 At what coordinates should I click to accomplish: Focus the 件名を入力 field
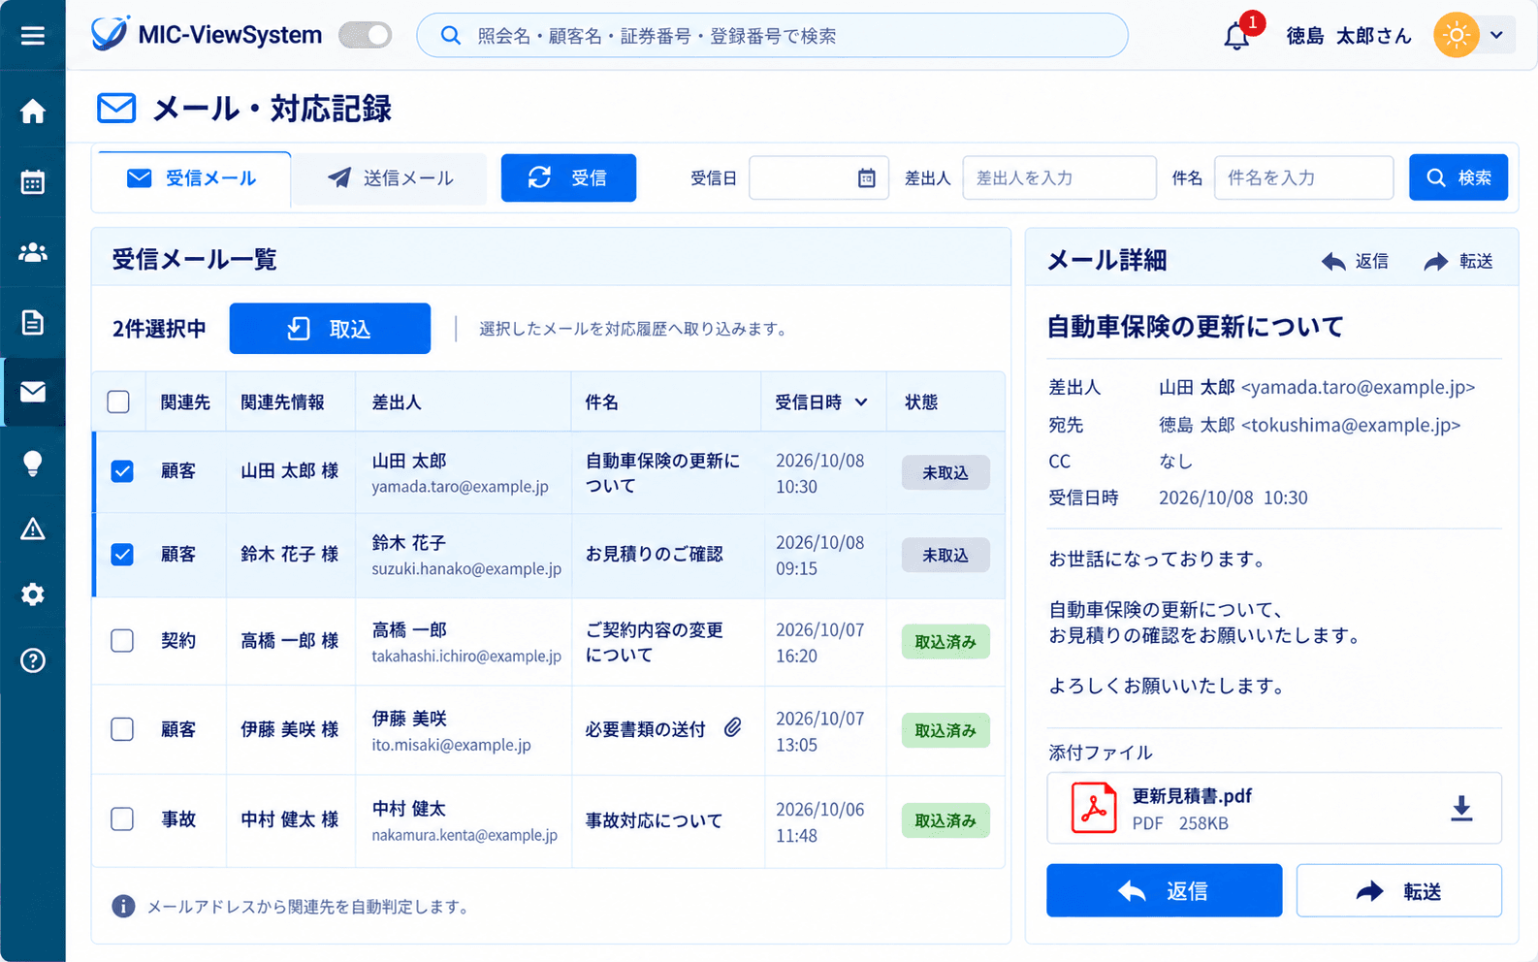pyautogui.click(x=1303, y=178)
